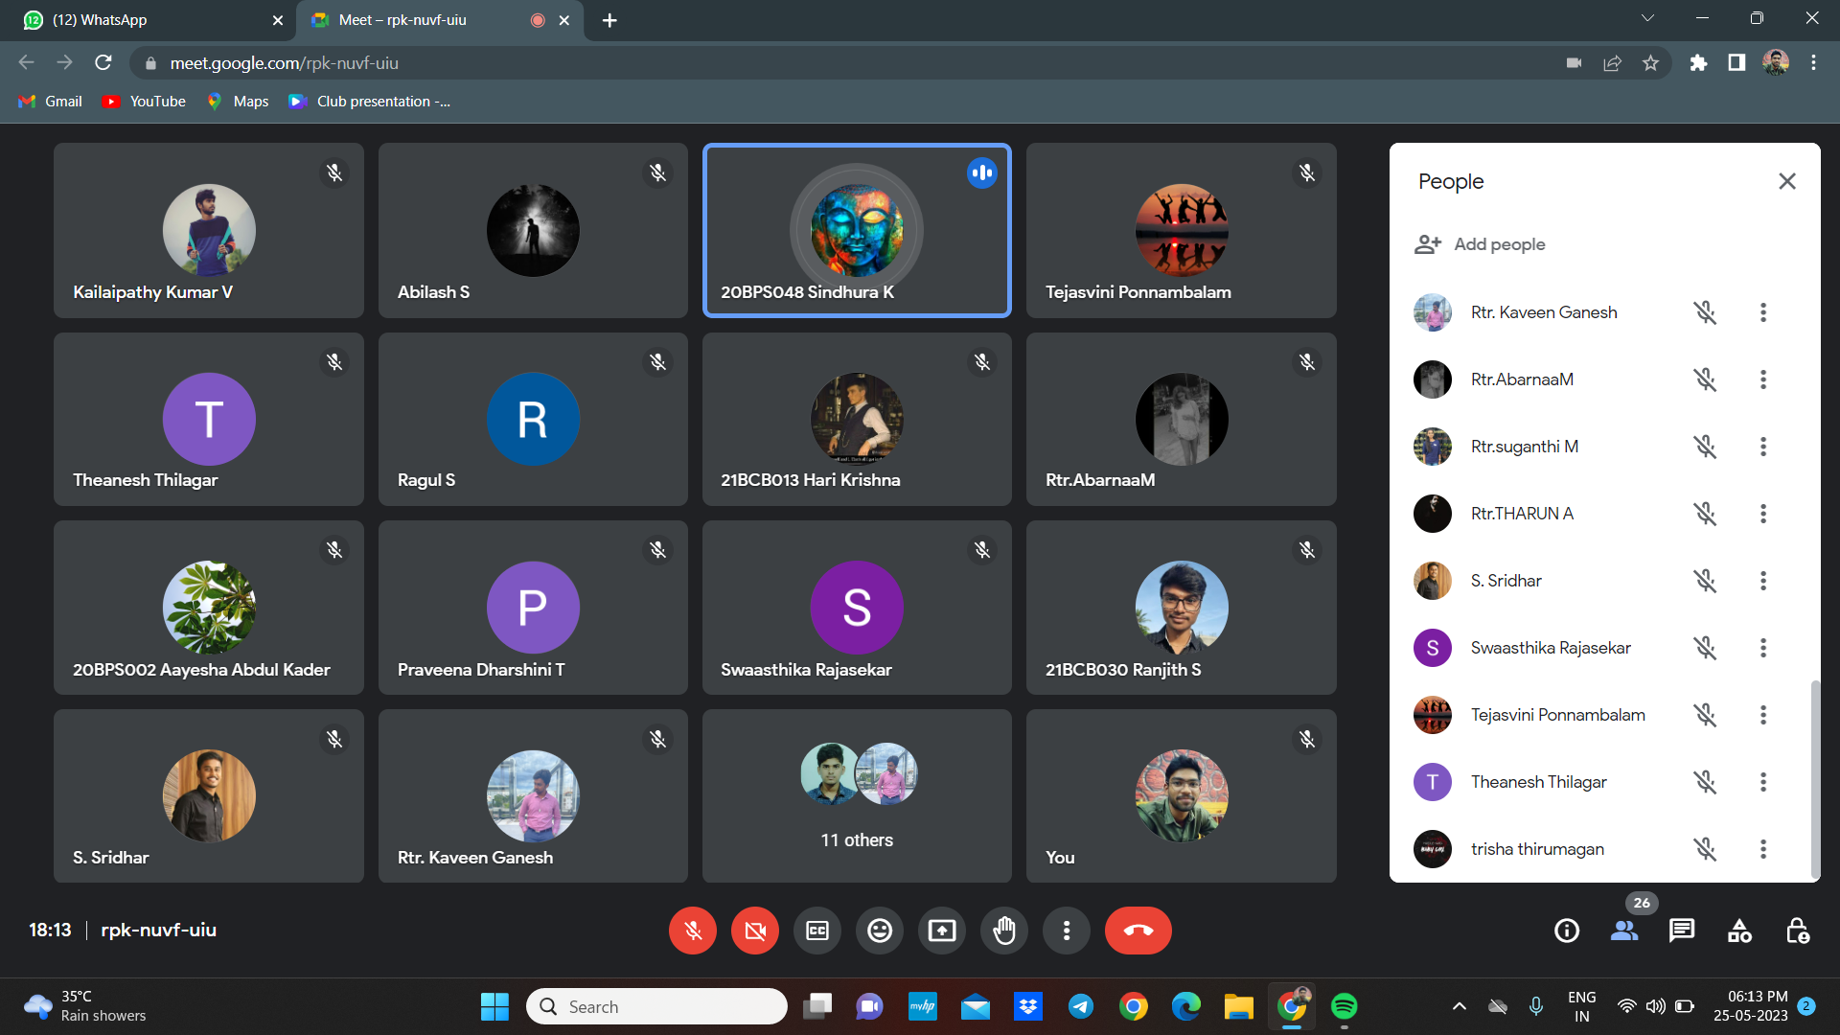The image size is (1840, 1035).
Task: Click the red leave call button
Action: tap(1138, 931)
